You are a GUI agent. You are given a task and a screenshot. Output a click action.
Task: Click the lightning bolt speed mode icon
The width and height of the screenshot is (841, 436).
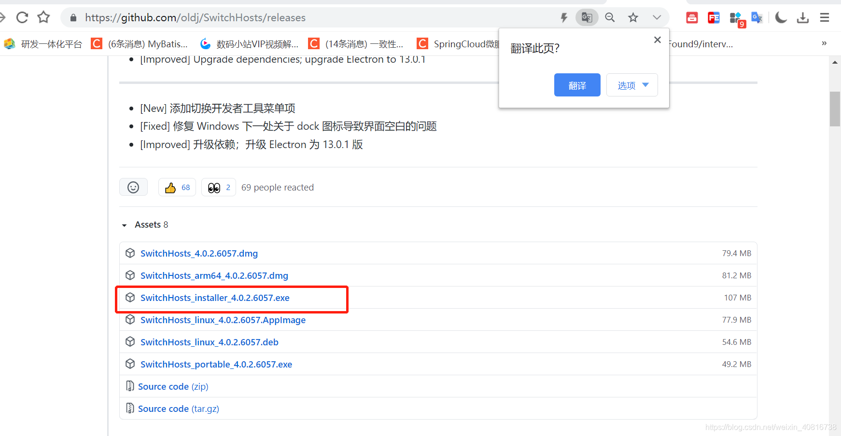coord(563,18)
